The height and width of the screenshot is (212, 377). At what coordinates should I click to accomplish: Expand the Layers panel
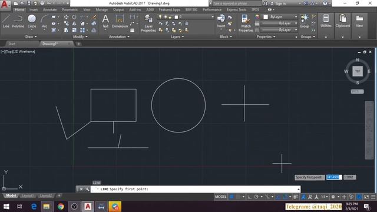tap(177, 37)
